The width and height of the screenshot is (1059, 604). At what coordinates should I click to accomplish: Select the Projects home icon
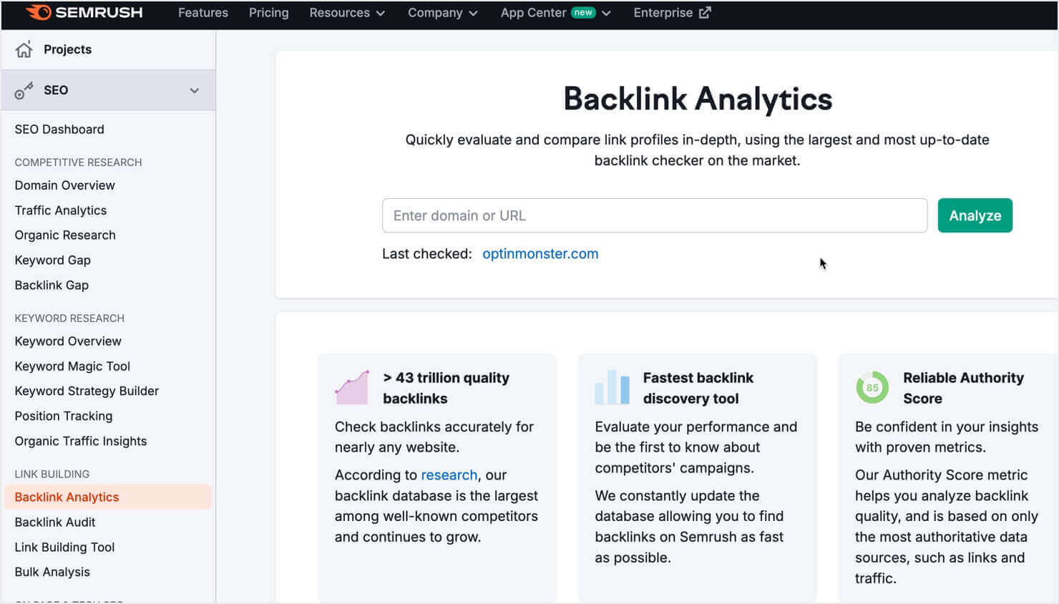pos(24,48)
